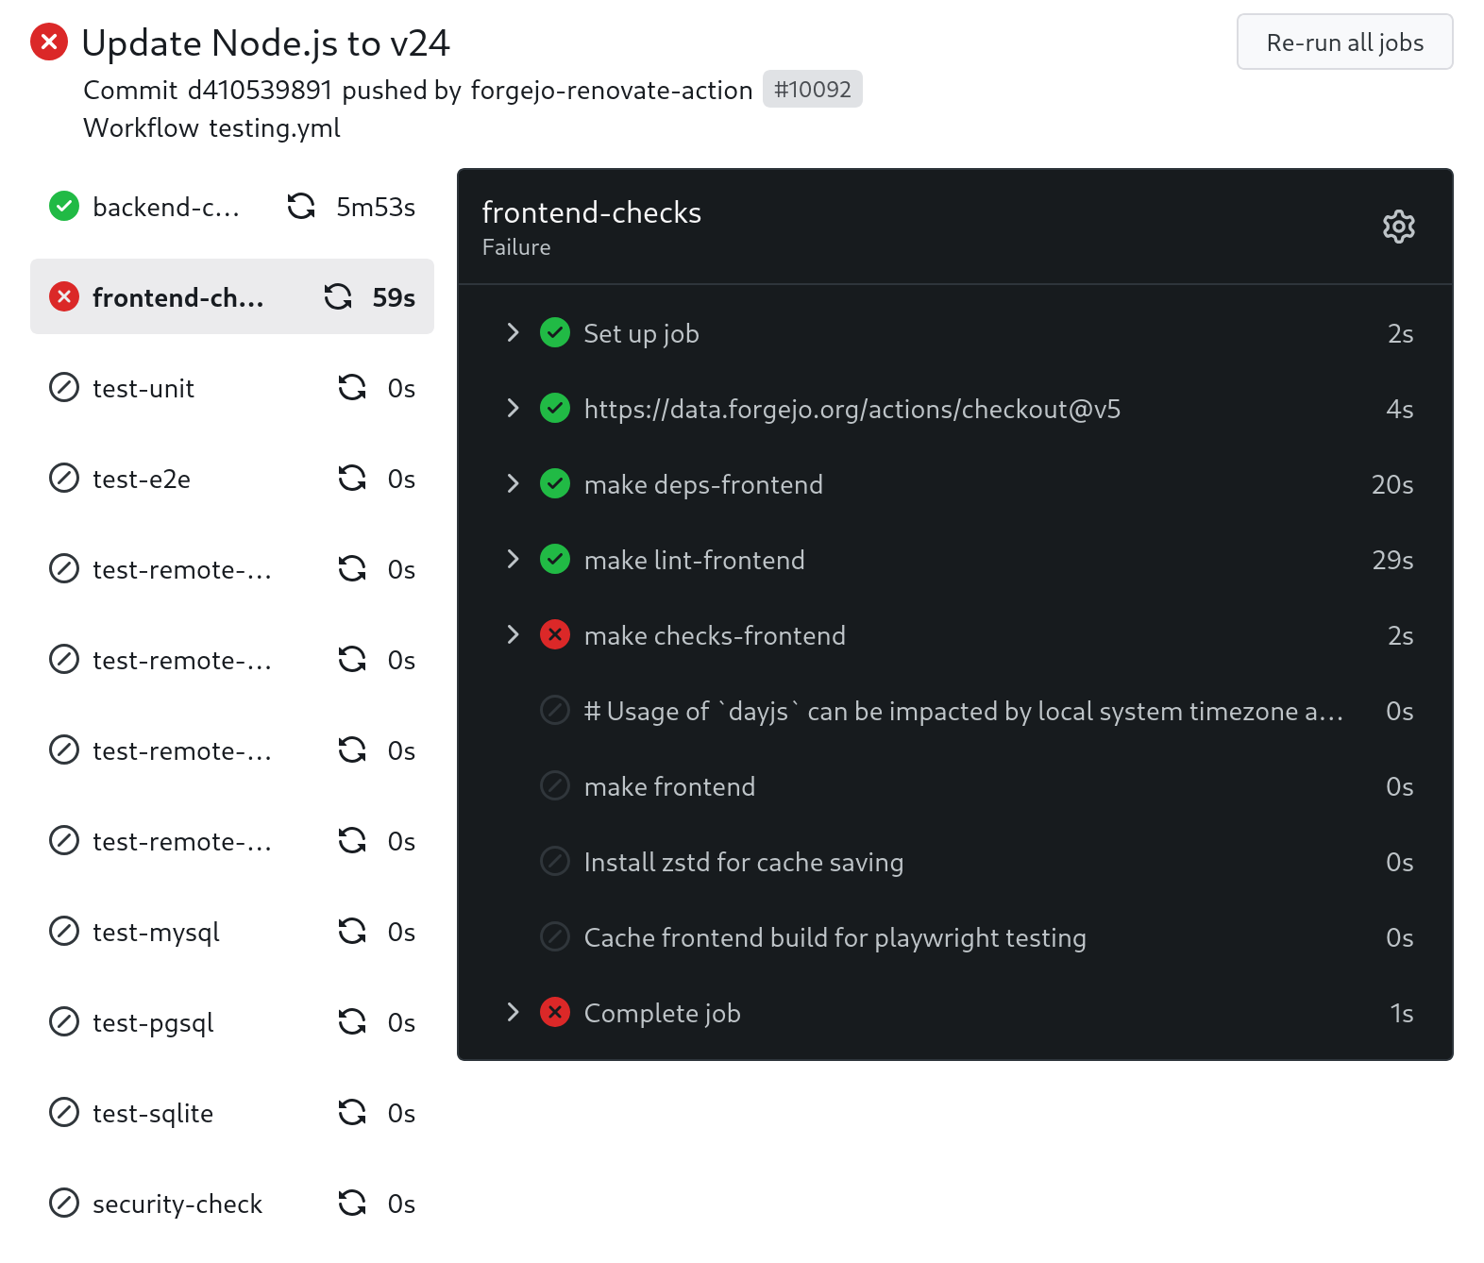The height and width of the screenshot is (1263, 1484).
Task: Re-run the test-pgsql job via icon
Action: pos(352,1021)
